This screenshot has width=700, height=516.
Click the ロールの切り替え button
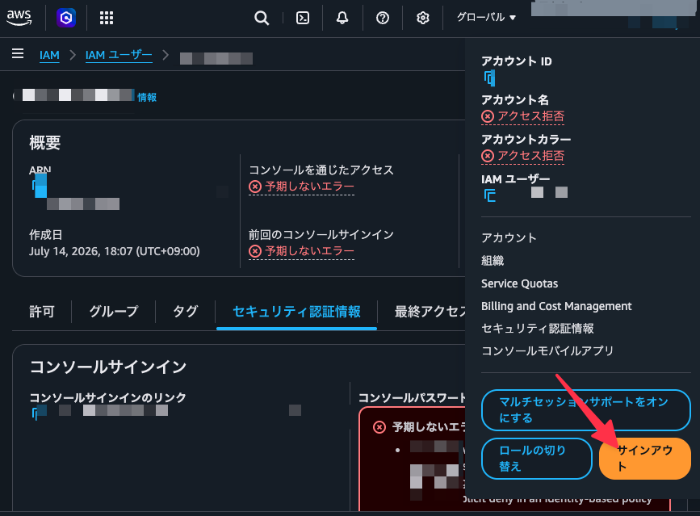coord(537,459)
